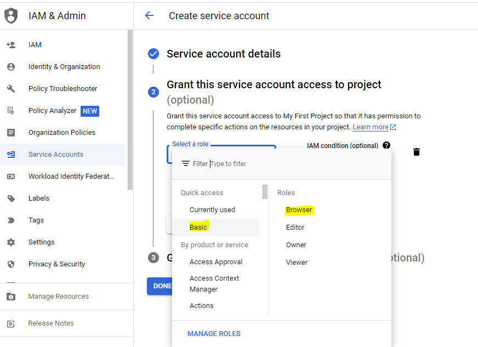Open the Manage Roles link
The width and height of the screenshot is (478, 347).
(214, 334)
